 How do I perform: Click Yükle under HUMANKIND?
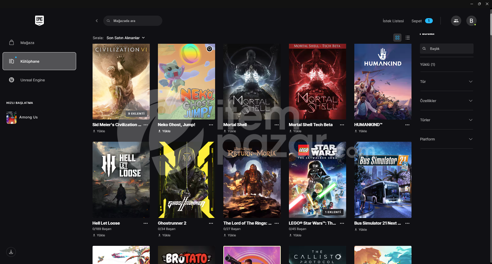361,131
